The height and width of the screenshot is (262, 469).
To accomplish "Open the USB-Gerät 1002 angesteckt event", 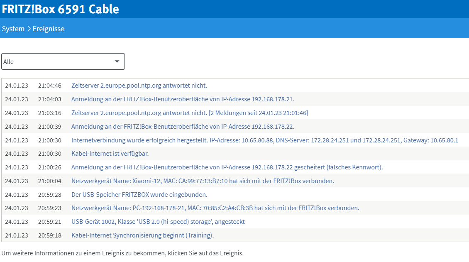I will click(x=158, y=222).
